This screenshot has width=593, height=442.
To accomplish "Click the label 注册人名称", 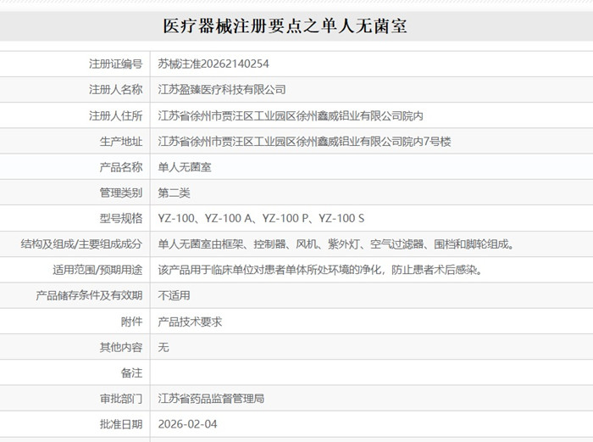I will tap(116, 90).
